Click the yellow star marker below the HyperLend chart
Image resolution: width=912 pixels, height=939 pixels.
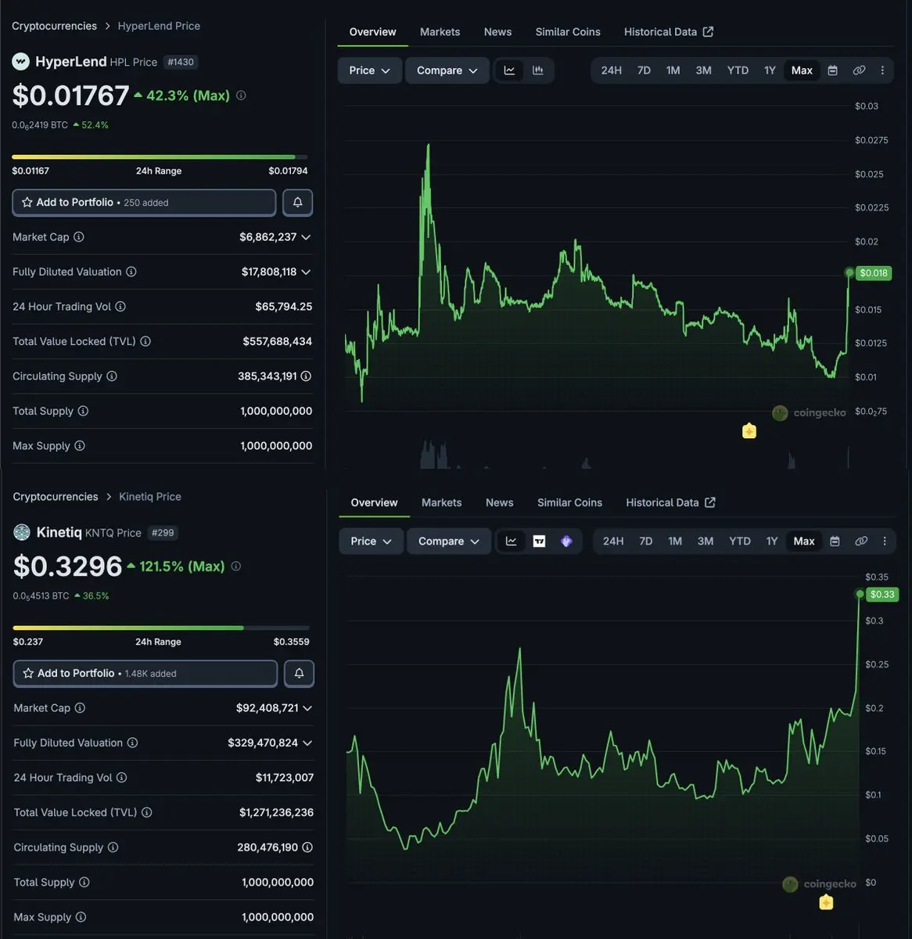click(x=749, y=431)
